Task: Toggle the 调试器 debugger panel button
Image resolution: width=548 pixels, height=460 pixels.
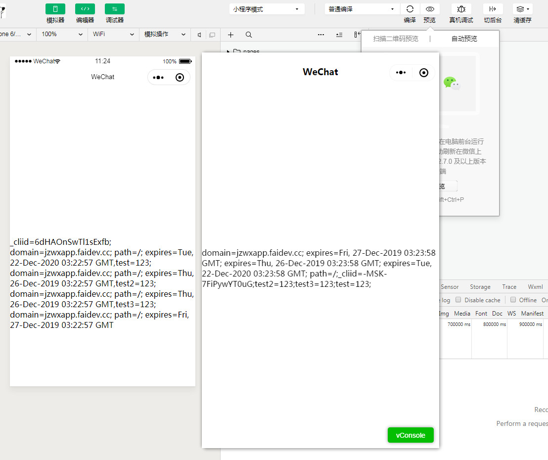Action: pyautogui.click(x=115, y=9)
